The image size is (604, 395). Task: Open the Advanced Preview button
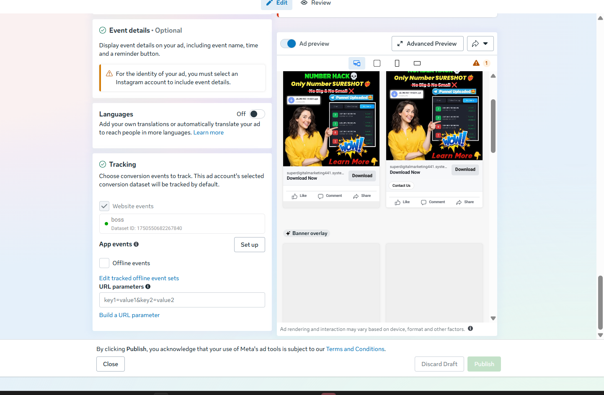(427, 44)
